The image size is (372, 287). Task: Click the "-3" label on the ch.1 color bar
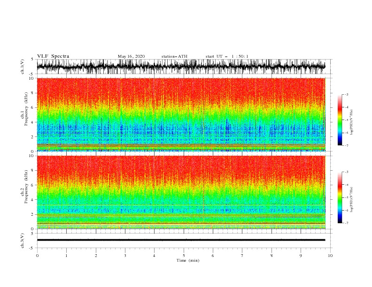pyautogui.click(x=346, y=94)
